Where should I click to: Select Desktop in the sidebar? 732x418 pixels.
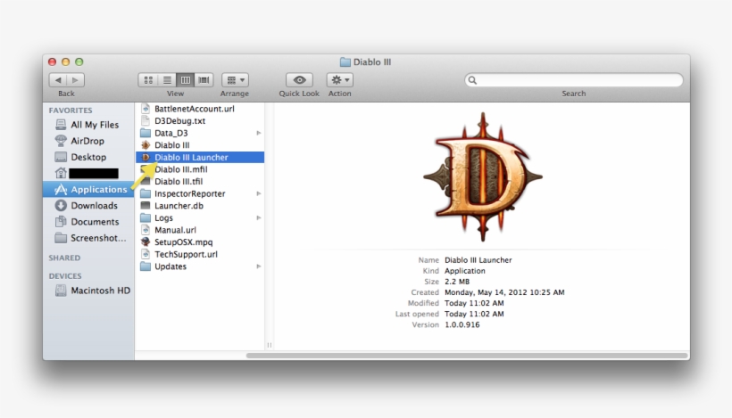pos(88,157)
